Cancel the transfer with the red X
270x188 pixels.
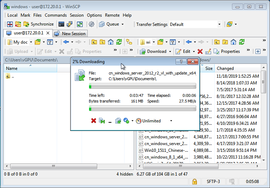94,121
